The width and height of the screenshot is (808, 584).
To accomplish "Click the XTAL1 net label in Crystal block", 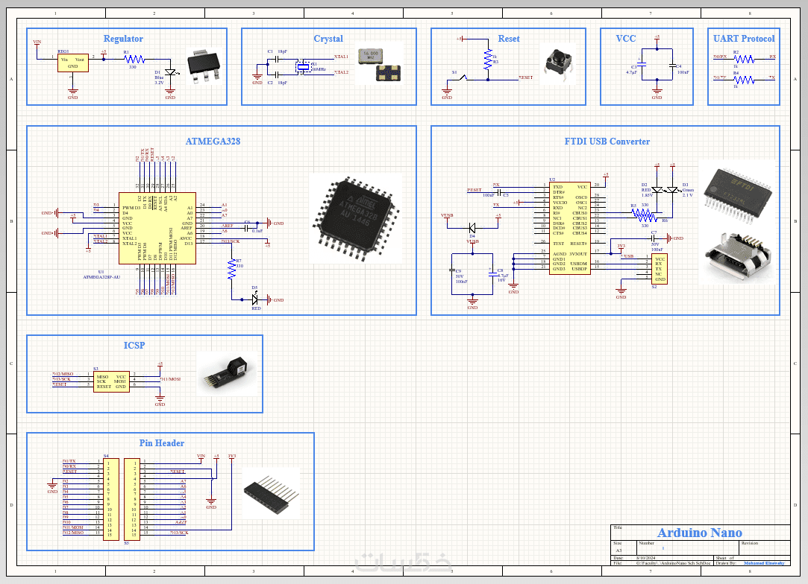I will [x=341, y=57].
